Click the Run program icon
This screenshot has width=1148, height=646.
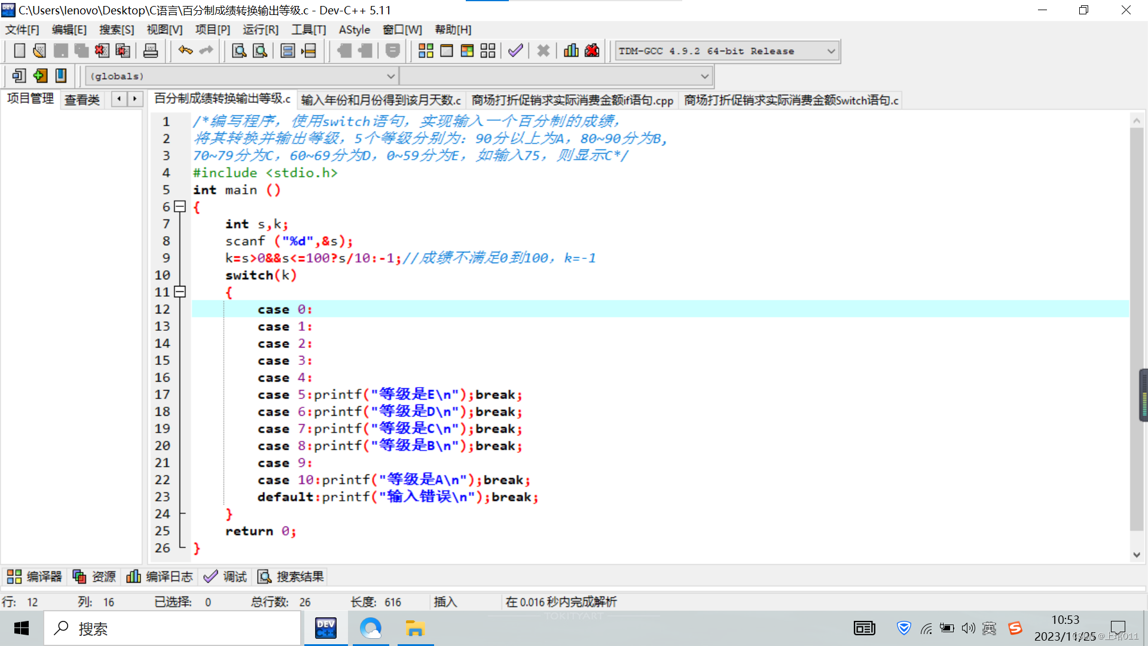coord(447,51)
